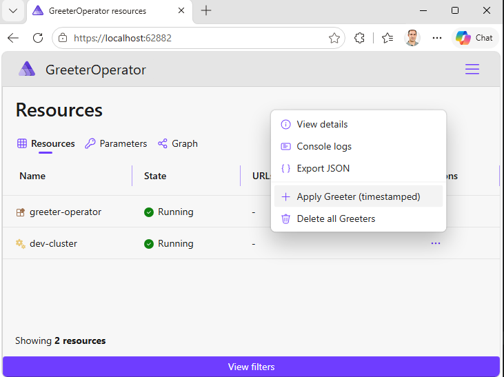Open the browser profile avatar
The width and height of the screenshot is (504, 377).
(x=412, y=38)
